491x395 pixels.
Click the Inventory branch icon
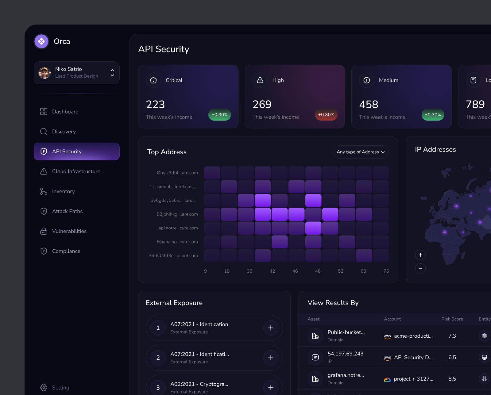click(x=44, y=191)
